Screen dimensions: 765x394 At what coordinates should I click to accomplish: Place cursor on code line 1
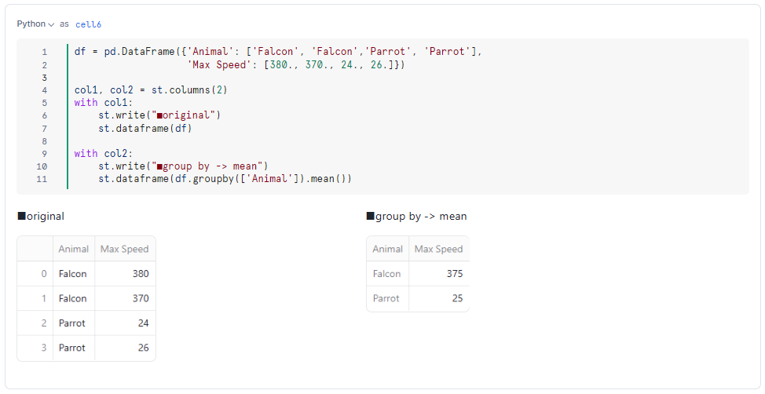click(278, 52)
